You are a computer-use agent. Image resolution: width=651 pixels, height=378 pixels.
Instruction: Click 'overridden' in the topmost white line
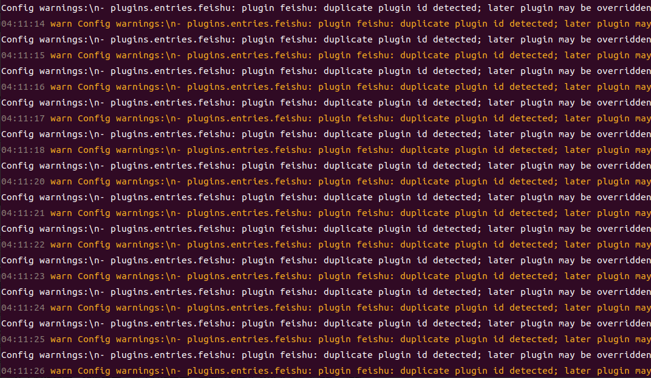[624, 8]
